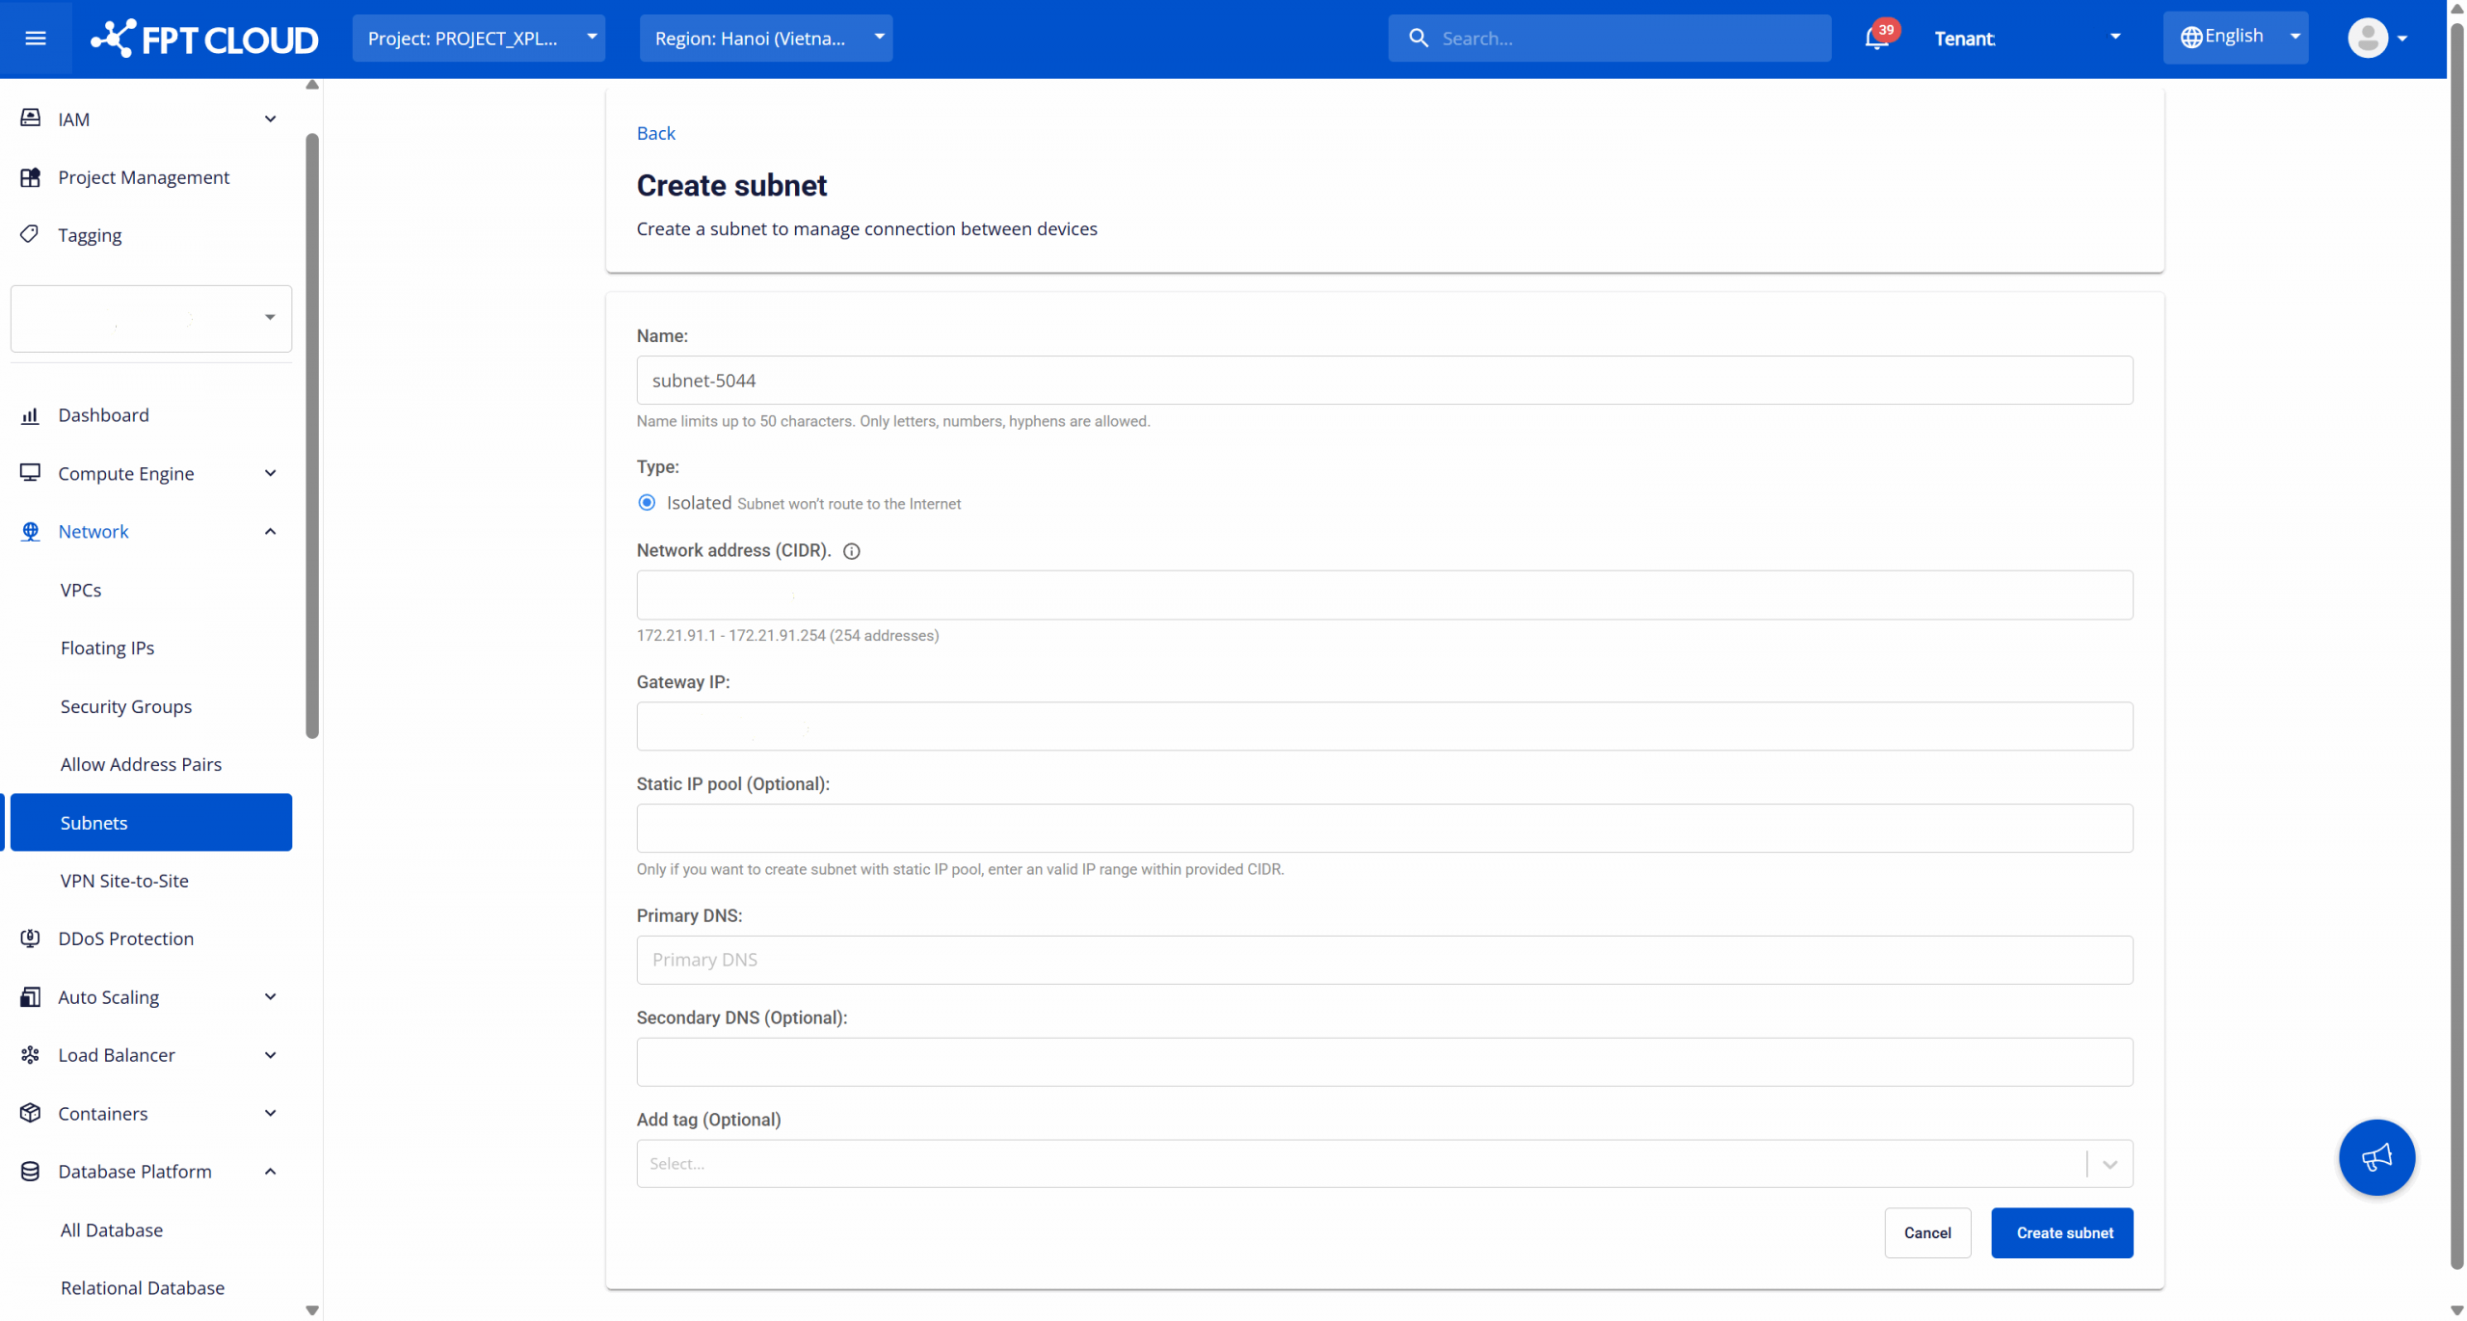Open Security Groups in sidebar
Image resolution: width=2467 pixels, height=1321 pixels.
126,706
